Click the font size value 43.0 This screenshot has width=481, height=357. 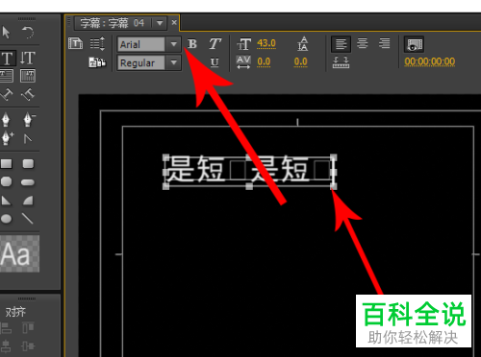(x=266, y=43)
